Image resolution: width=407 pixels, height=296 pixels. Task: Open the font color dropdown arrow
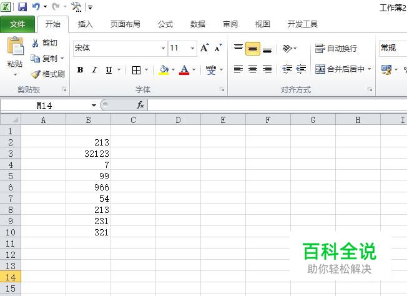point(194,69)
